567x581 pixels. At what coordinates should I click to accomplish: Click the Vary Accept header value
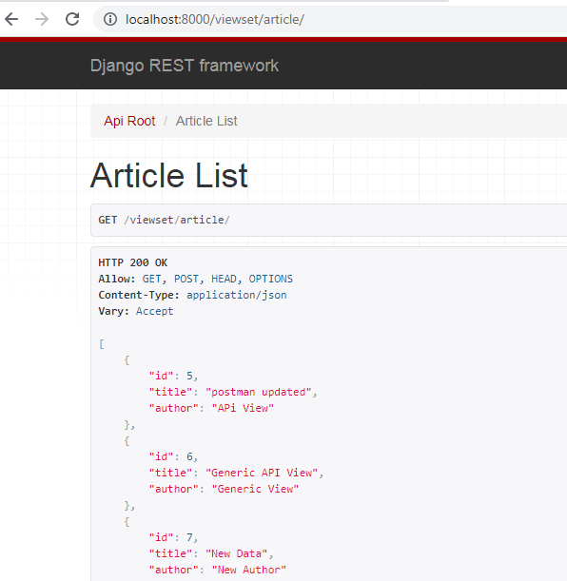tap(154, 311)
